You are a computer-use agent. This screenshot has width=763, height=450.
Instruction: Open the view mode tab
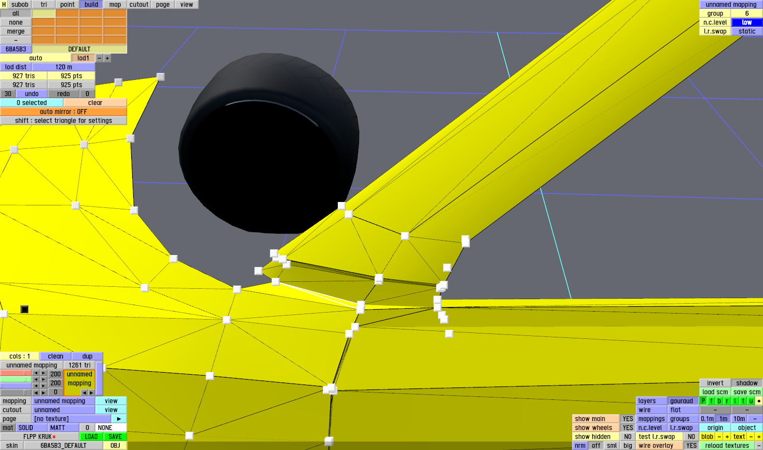[187, 4]
